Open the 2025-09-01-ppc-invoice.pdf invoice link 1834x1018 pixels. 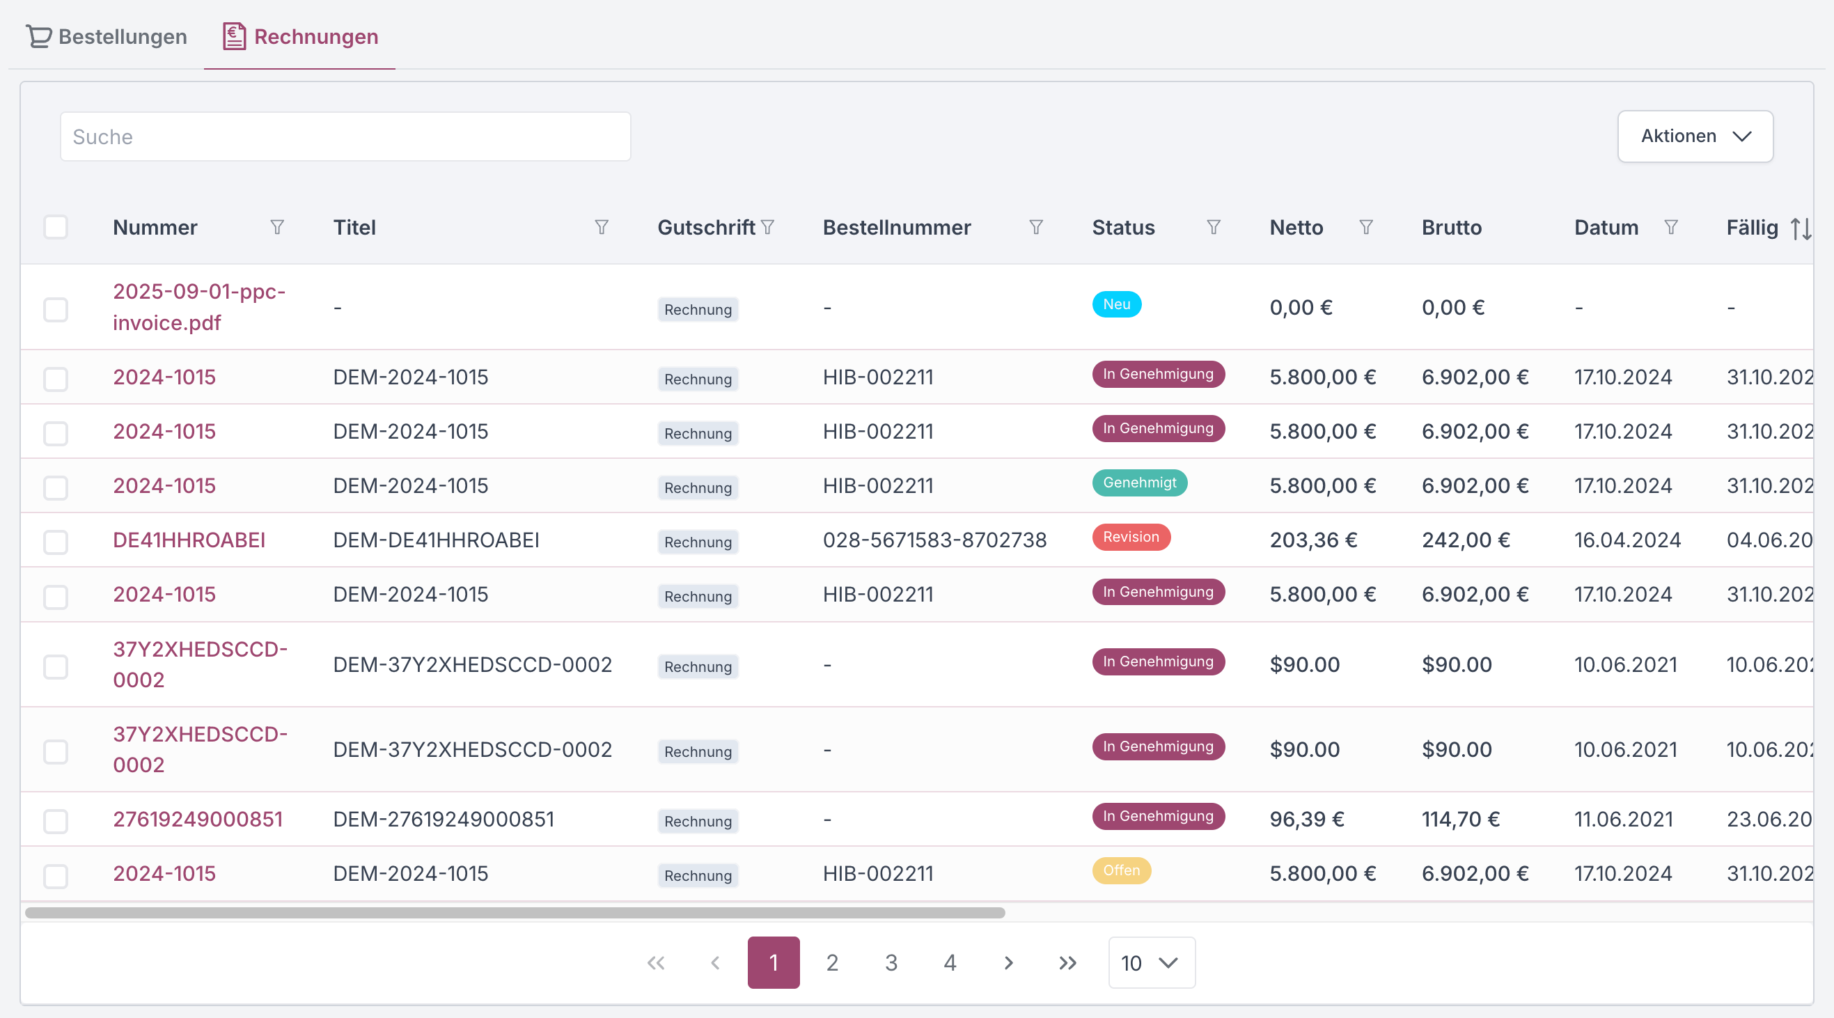[x=198, y=307]
